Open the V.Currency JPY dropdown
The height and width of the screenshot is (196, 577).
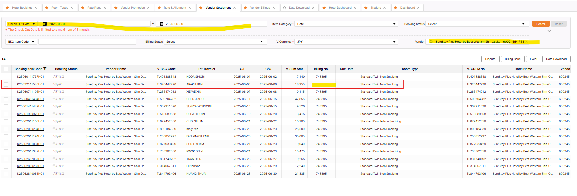346,42
